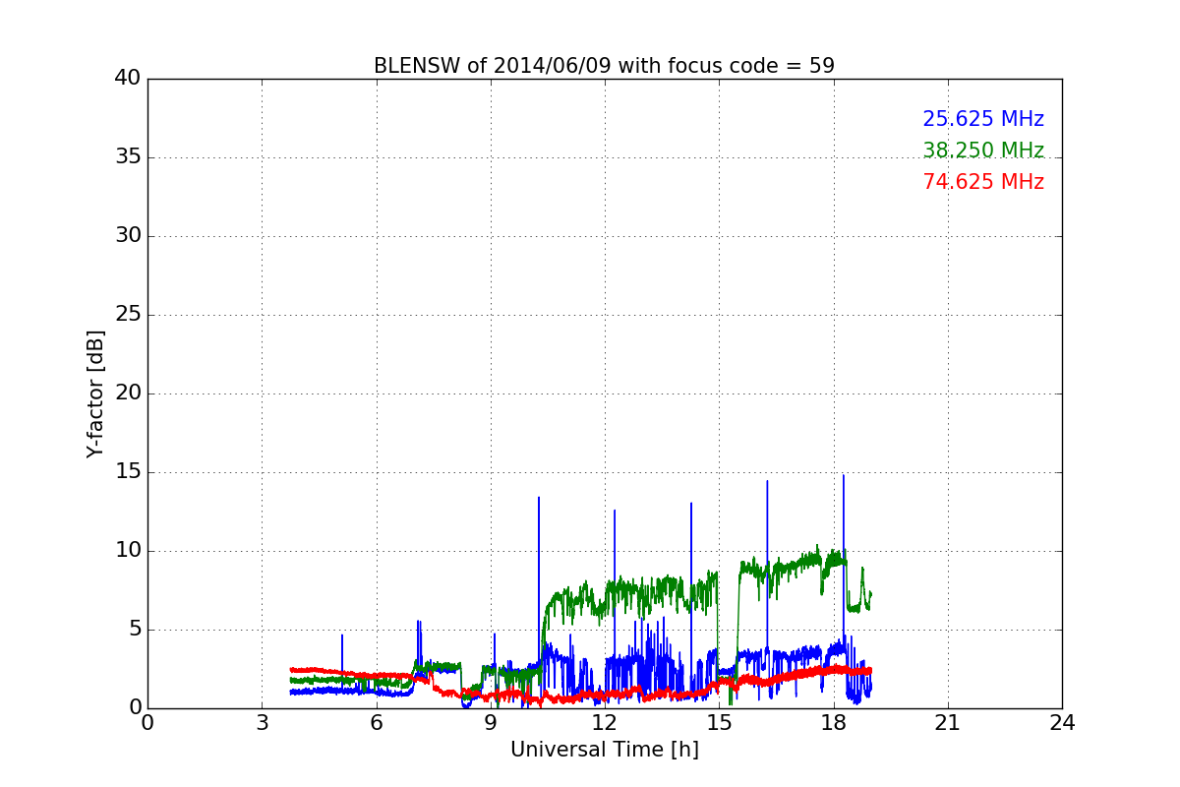Click the plot title 'BLENSW of 2014/06/09'
The image size is (1180, 787).
(604, 66)
